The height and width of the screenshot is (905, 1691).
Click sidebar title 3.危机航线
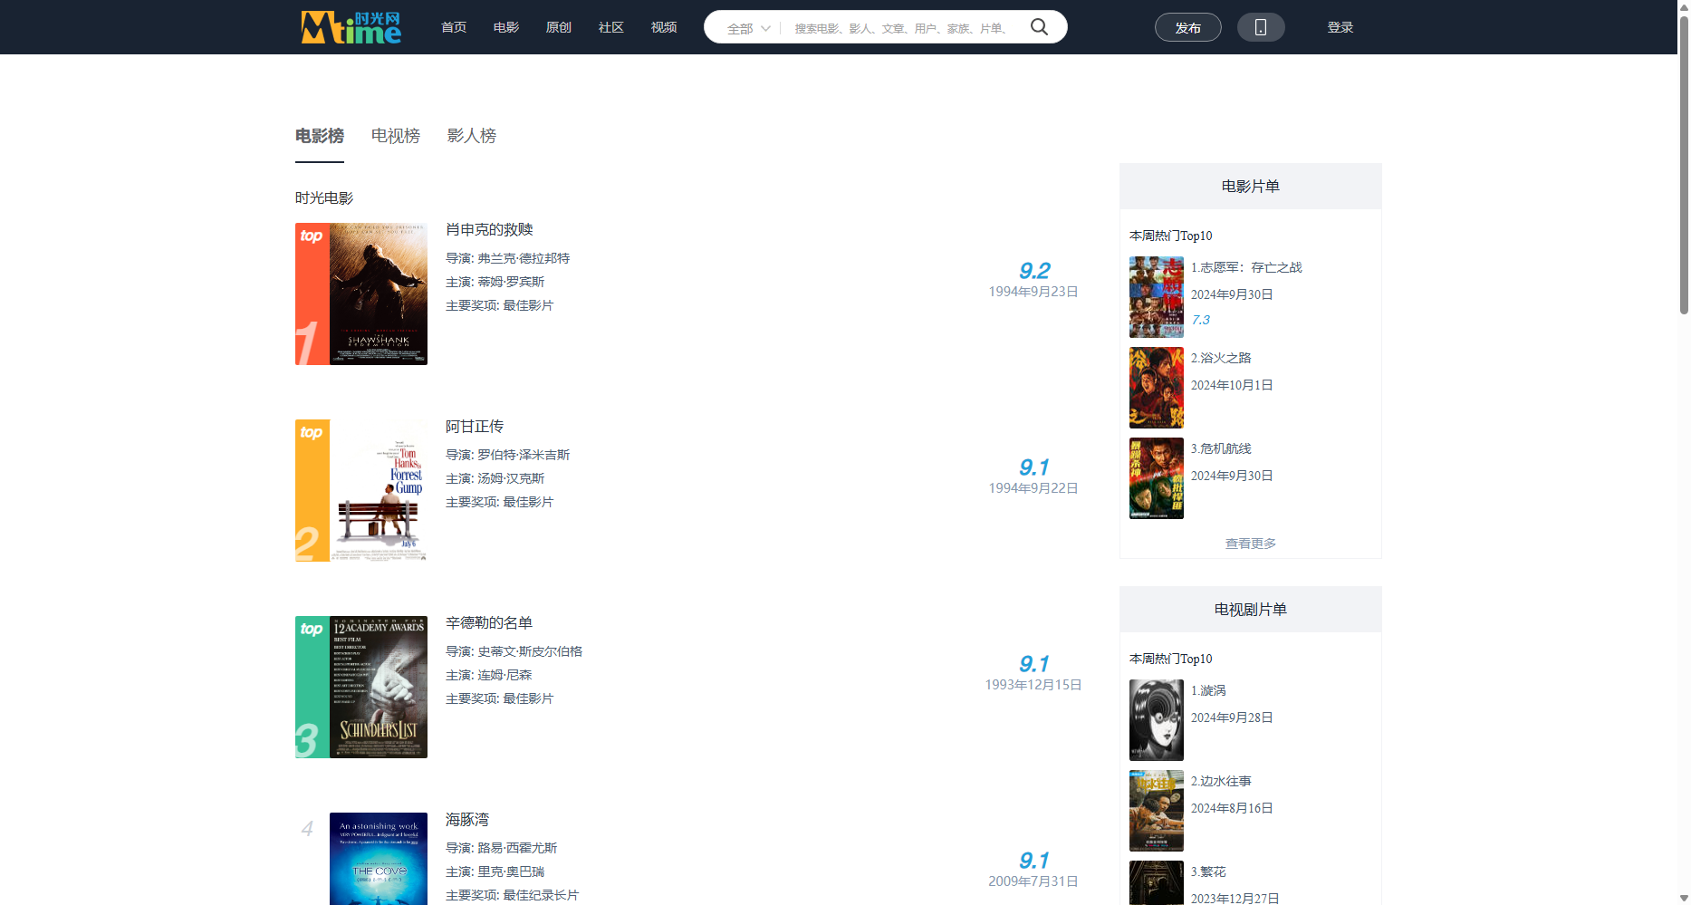coord(1221,448)
